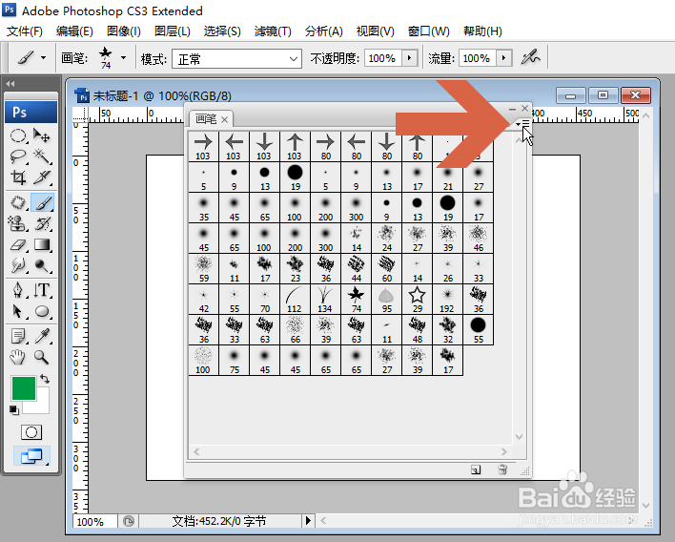The height and width of the screenshot is (542, 675).
Task: Click the trash icon in brush panel
Action: [x=502, y=469]
